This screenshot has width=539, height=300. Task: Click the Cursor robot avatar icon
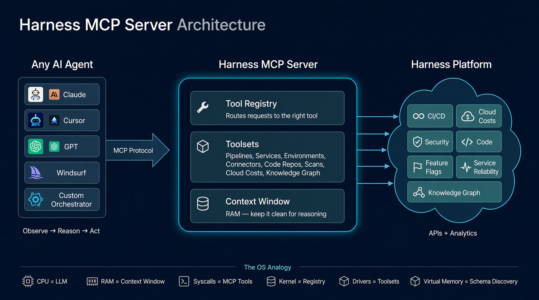point(36,120)
